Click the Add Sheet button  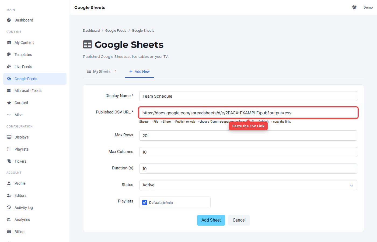[x=211, y=220]
